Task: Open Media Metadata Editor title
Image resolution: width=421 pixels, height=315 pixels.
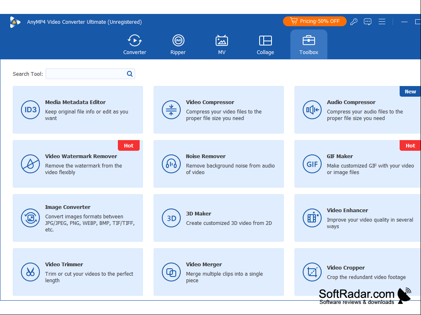Action: (x=75, y=102)
